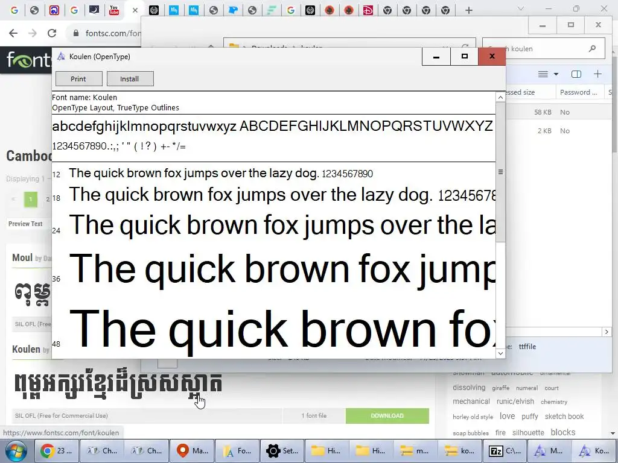The width and height of the screenshot is (618, 463).
Task: Open Explorer's view layout lines icon
Action: click(543, 74)
